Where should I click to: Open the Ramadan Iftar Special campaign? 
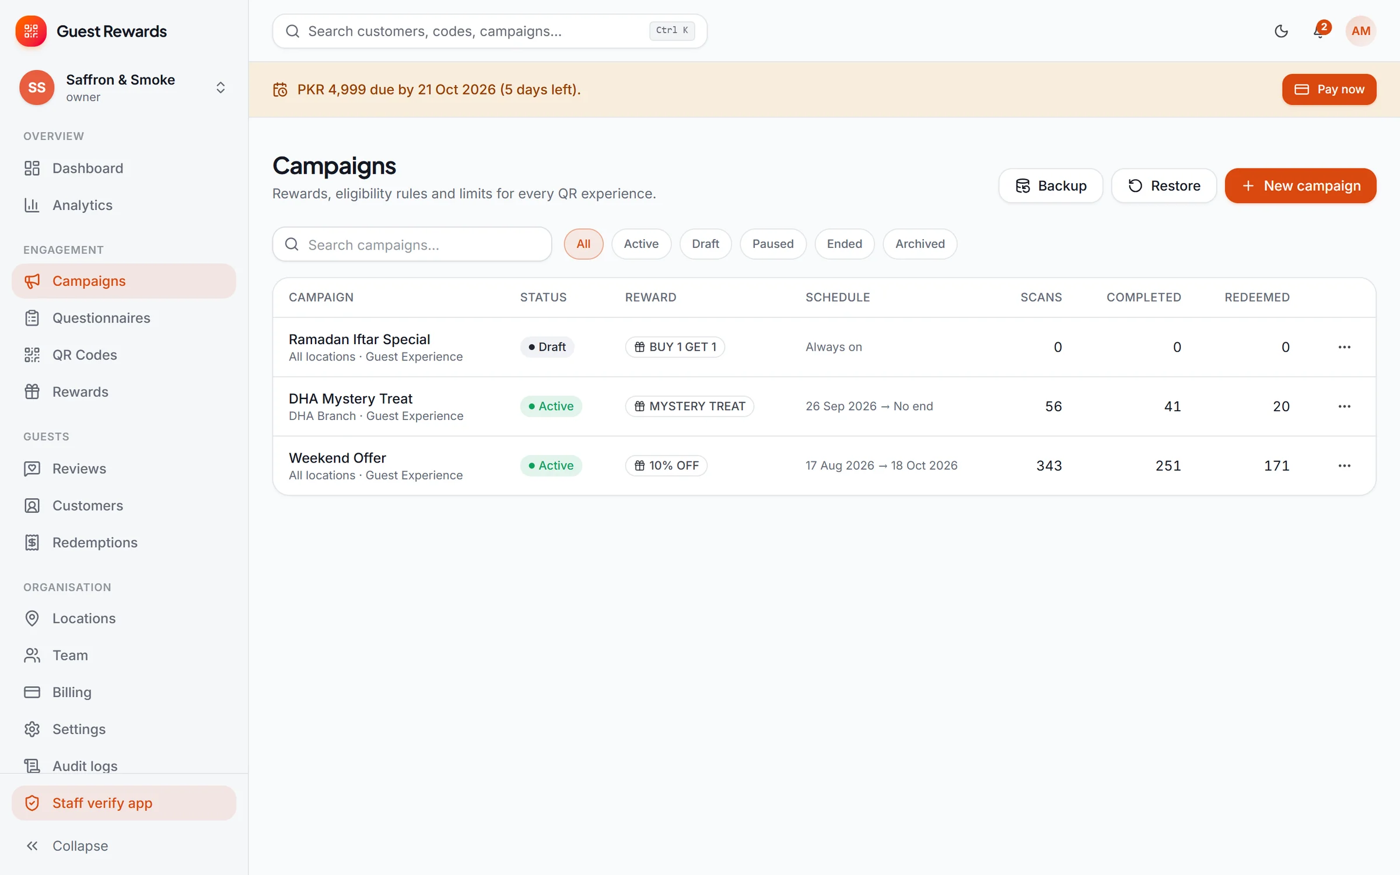point(359,339)
